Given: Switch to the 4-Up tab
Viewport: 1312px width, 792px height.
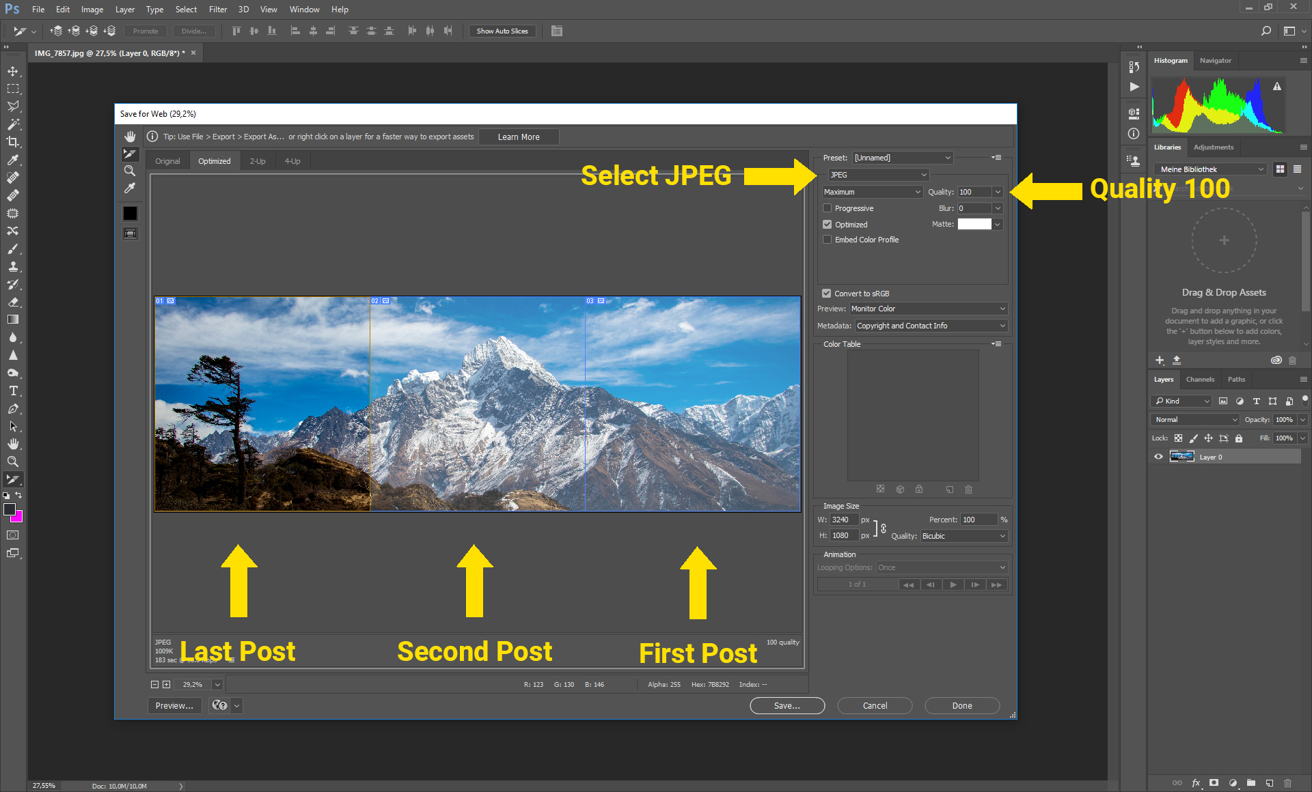Looking at the screenshot, I should pyautogui.click(x=292, y=161).
